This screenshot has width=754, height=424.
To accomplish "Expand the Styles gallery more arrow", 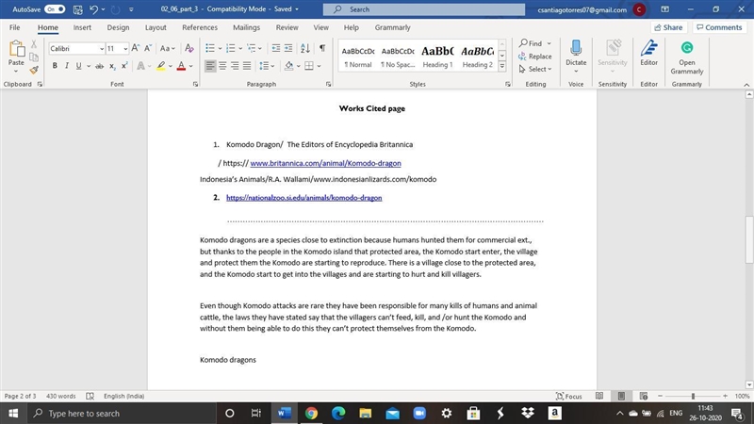I will [x=502, y=66].
